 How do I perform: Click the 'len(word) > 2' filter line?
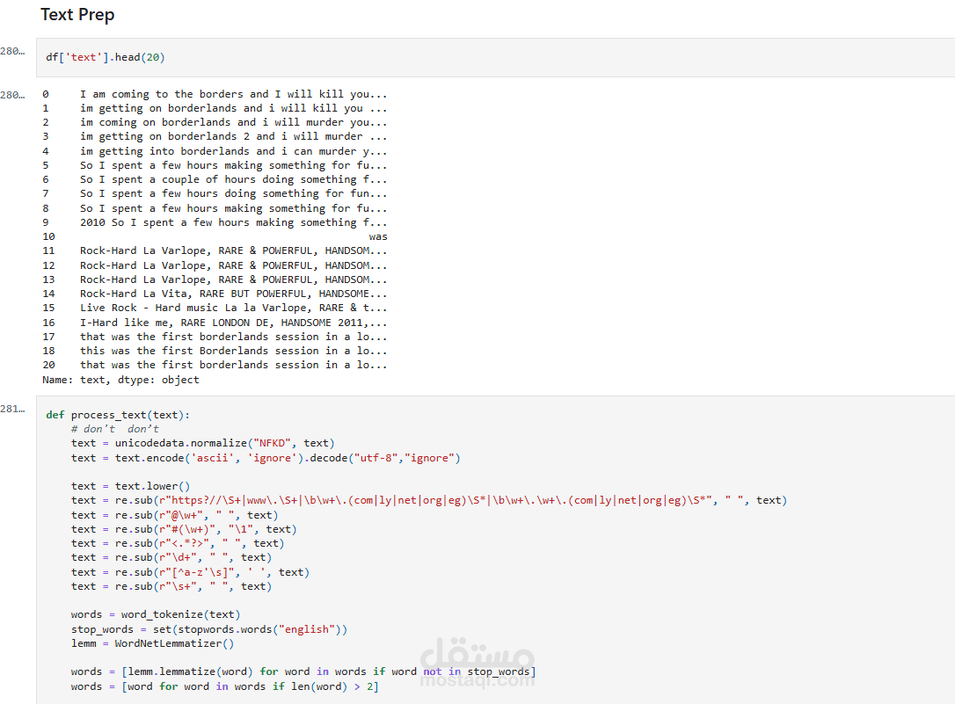coord(225,686)
